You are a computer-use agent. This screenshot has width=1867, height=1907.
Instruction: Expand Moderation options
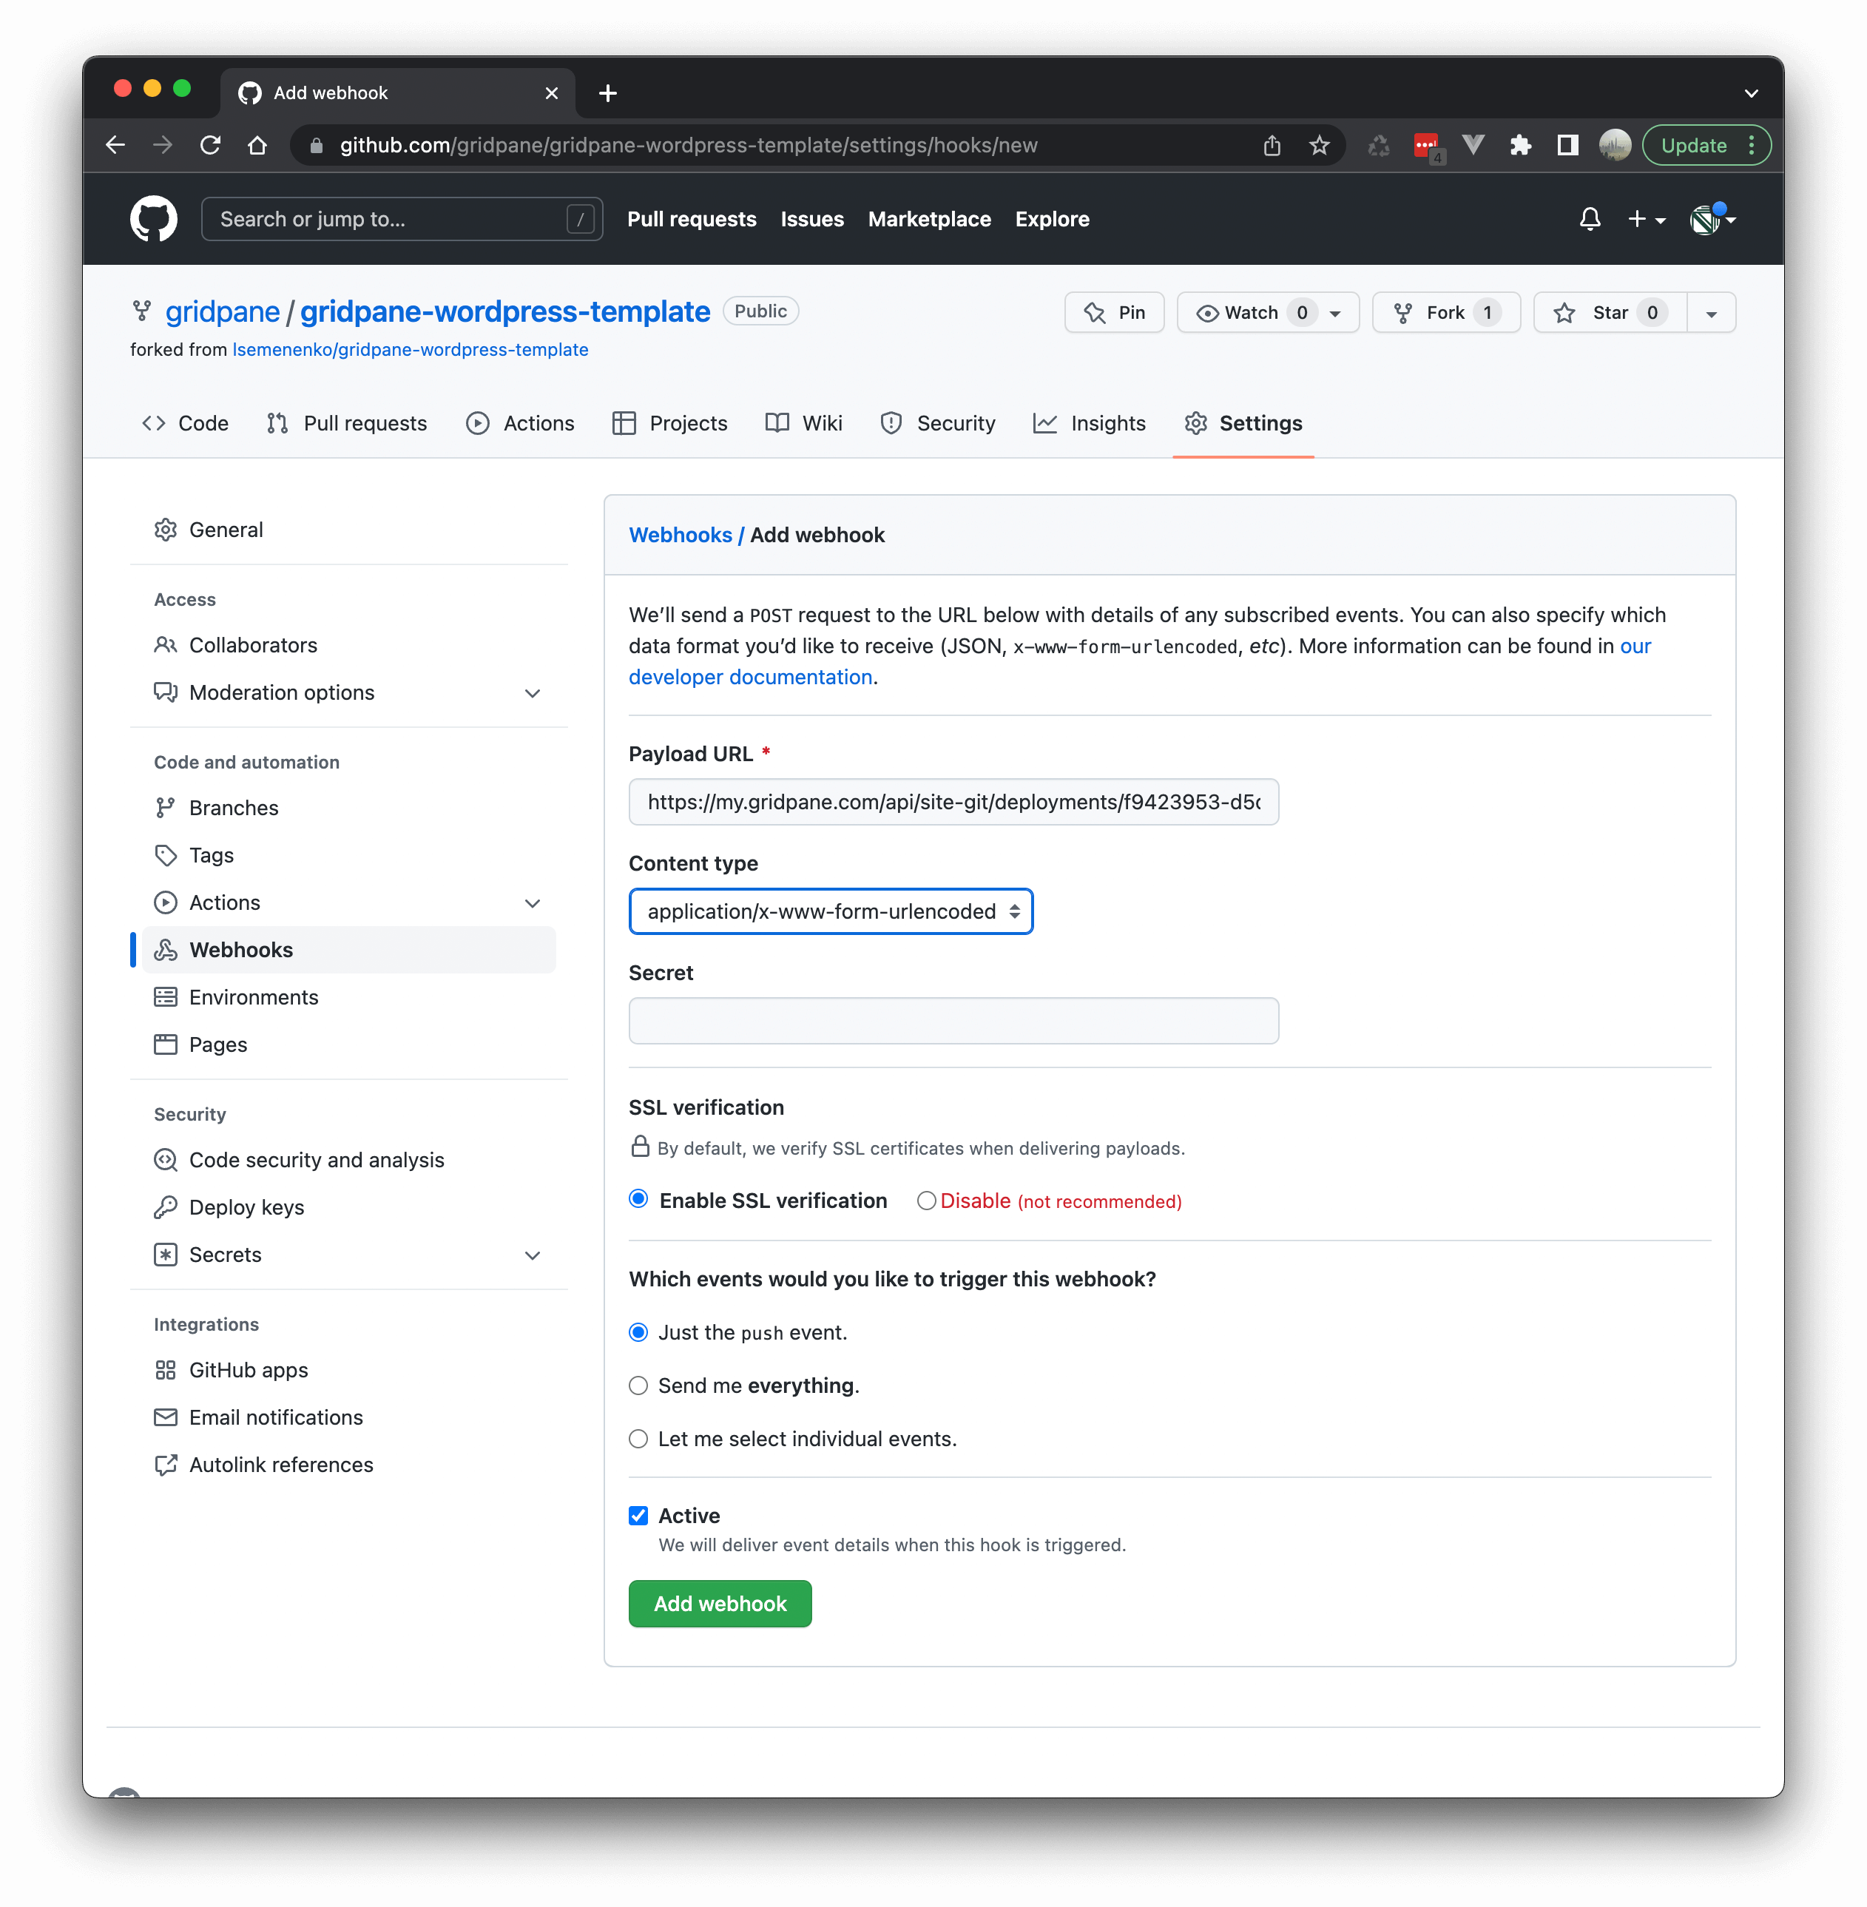pos(533,693)
